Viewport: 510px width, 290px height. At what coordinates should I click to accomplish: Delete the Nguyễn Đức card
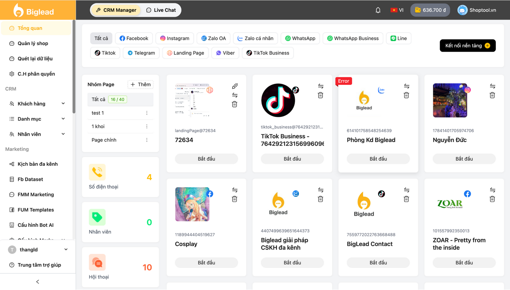coord(492,95)
